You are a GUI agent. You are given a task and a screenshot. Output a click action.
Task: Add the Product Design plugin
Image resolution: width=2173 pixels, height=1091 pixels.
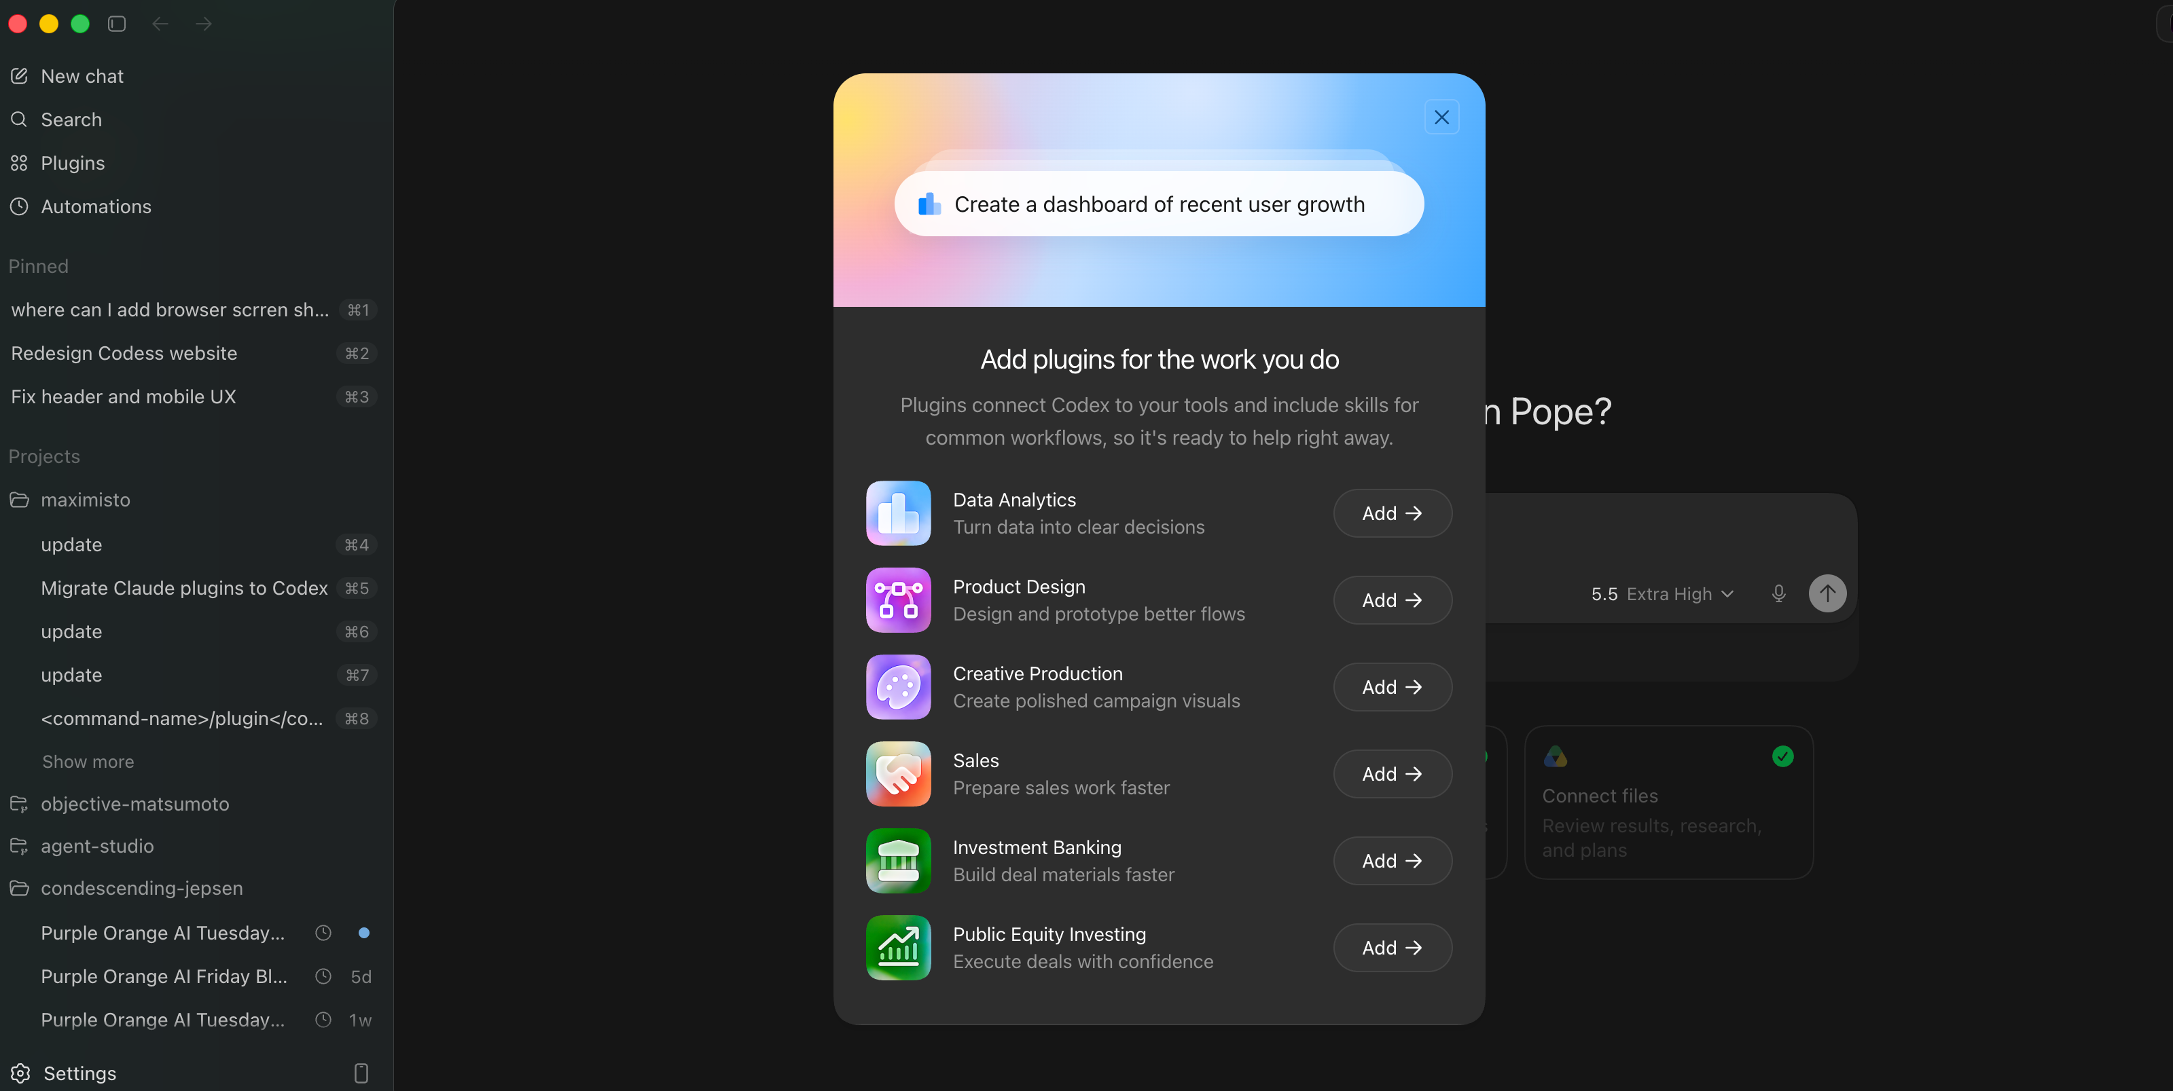(1392, 600)
